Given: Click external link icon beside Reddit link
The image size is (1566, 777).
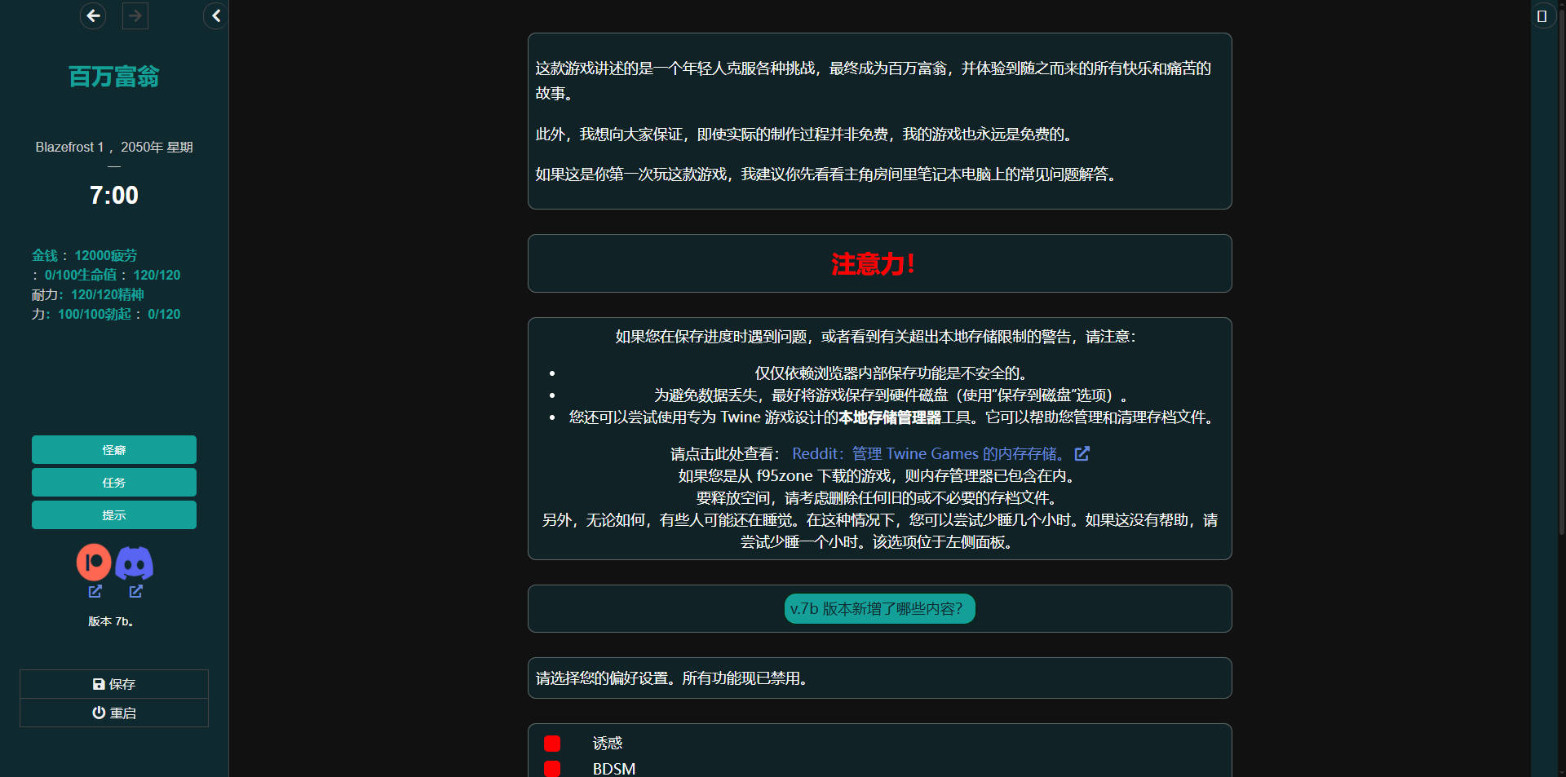Looking at the screenshot, I should point(1082,454).
